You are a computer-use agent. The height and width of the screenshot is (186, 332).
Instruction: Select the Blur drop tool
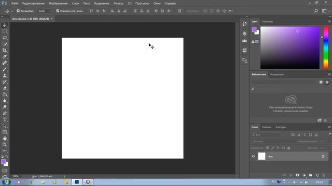(x=5, y=101)
